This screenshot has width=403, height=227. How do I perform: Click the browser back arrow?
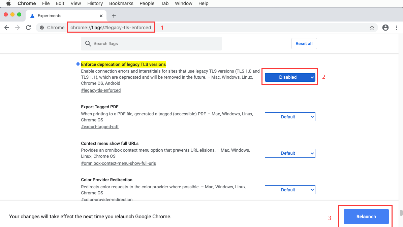tap(7, 28)
